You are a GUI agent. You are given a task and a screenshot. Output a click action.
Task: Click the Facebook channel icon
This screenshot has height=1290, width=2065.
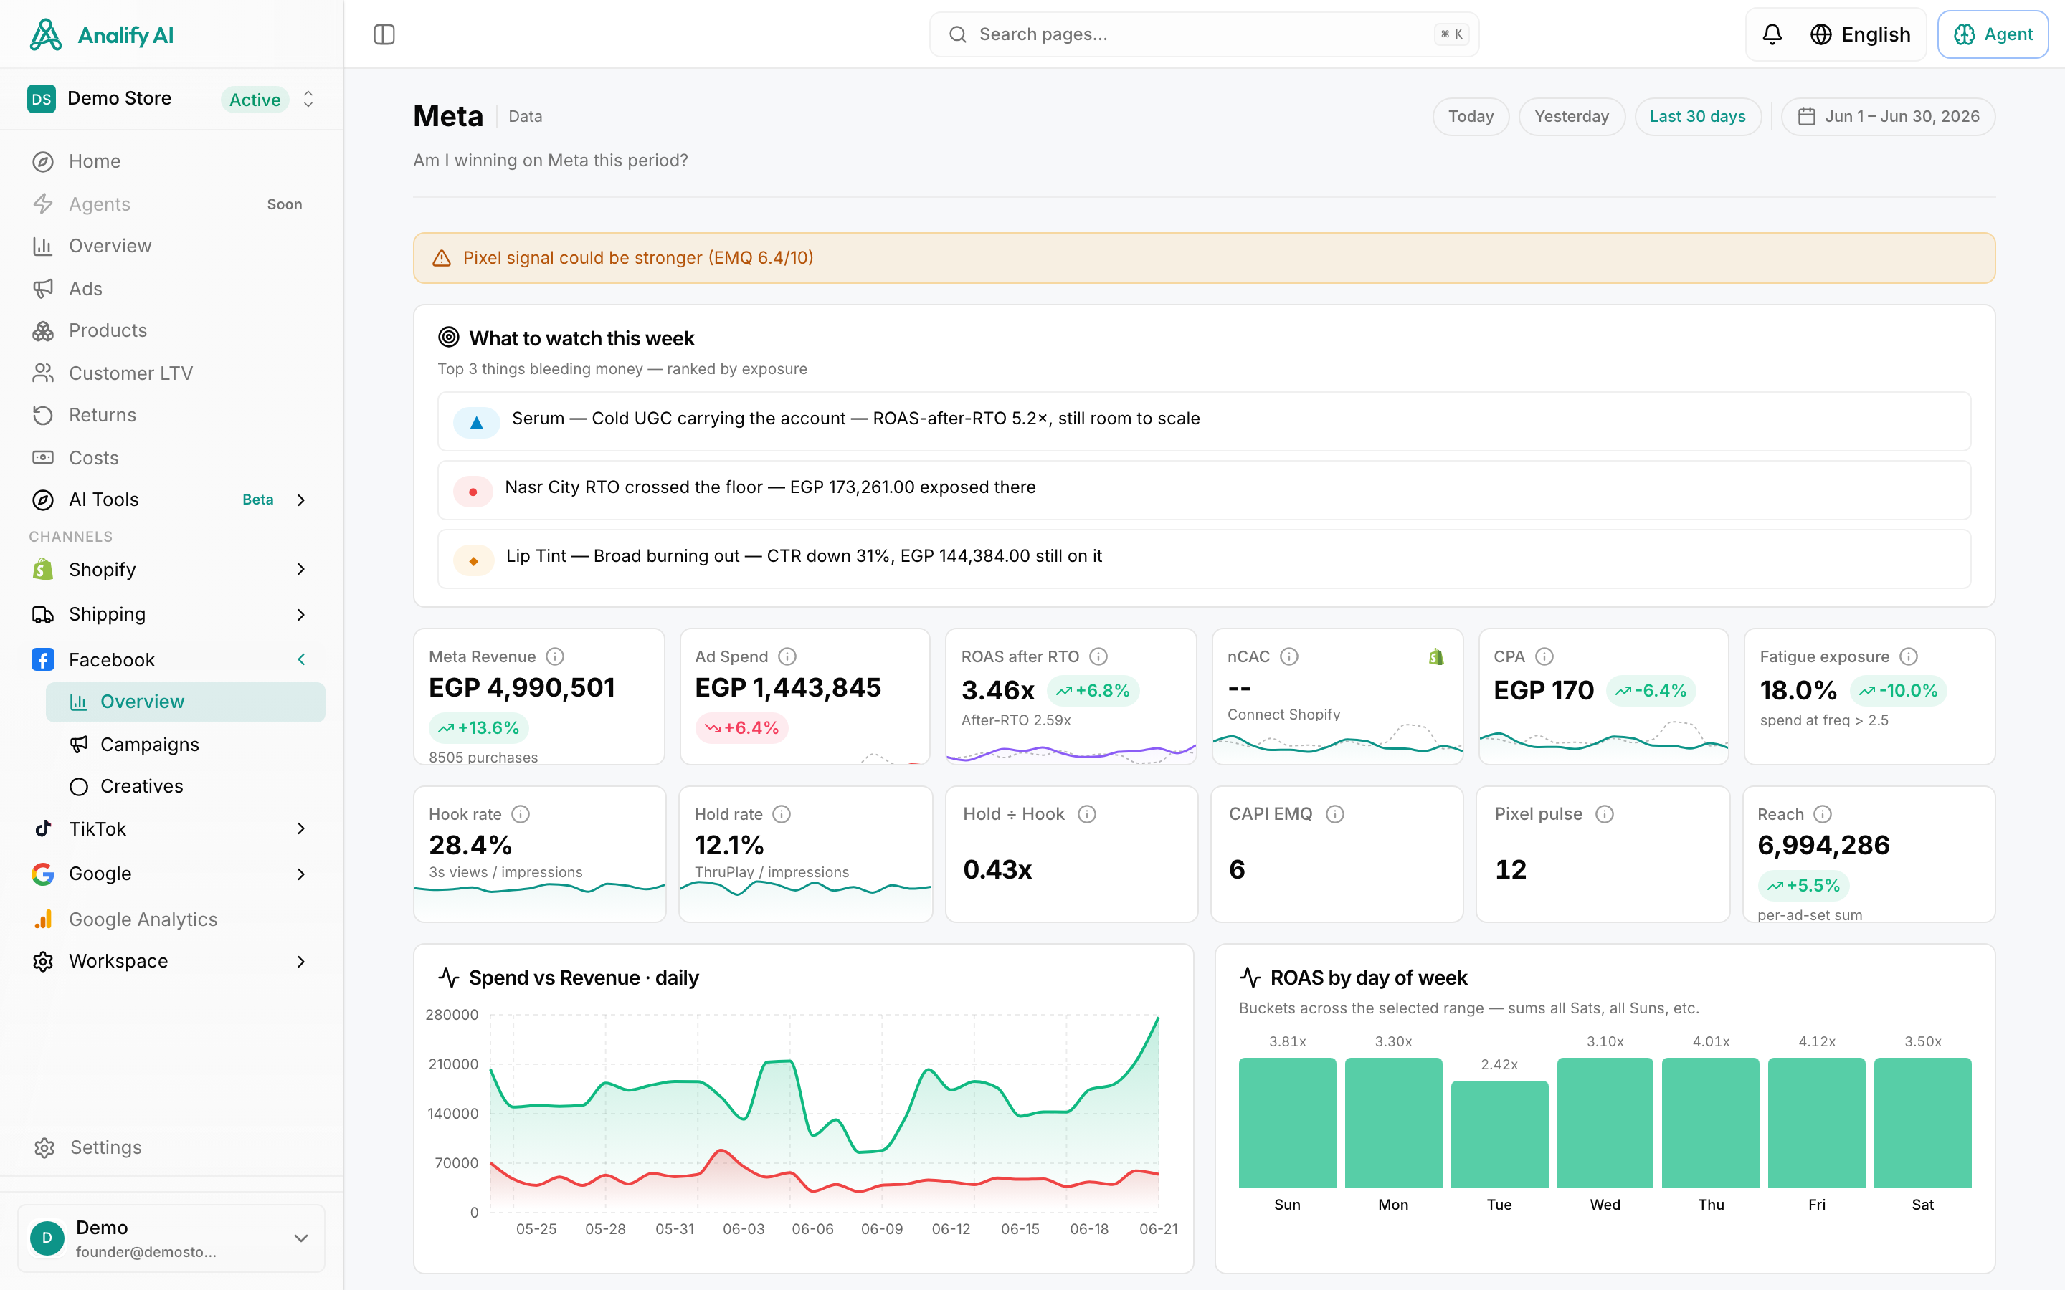[x=43, y=659]
